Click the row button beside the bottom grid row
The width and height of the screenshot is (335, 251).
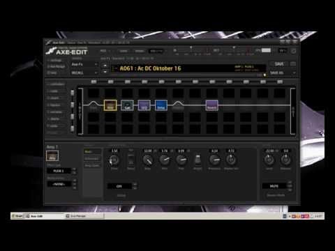click(x=73, y=128)
